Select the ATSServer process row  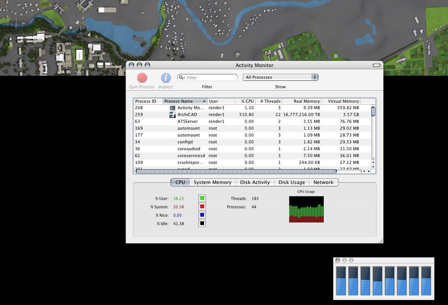pos(252,122)
